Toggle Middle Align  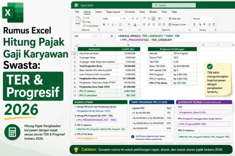(149, 18)
